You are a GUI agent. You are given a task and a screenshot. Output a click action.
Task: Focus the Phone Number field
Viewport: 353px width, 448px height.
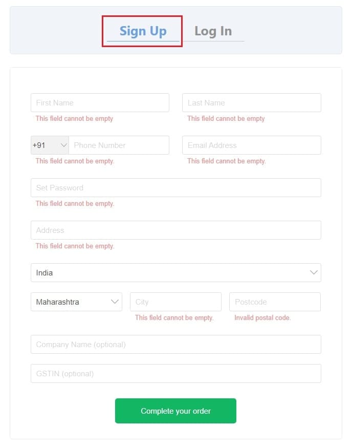pos(119,145)
